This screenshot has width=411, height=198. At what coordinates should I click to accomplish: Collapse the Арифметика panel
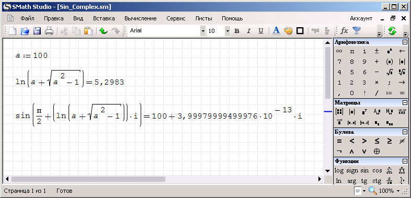pyautogui.click(x=405, y=42)
